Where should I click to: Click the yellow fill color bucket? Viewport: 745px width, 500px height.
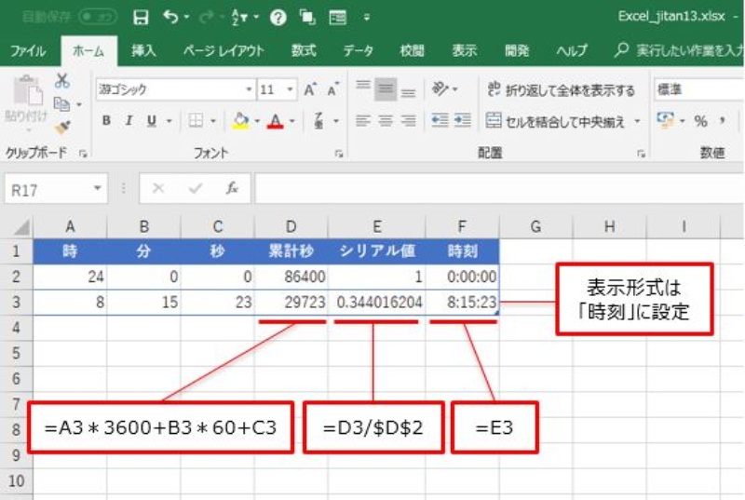pos(240,121)
